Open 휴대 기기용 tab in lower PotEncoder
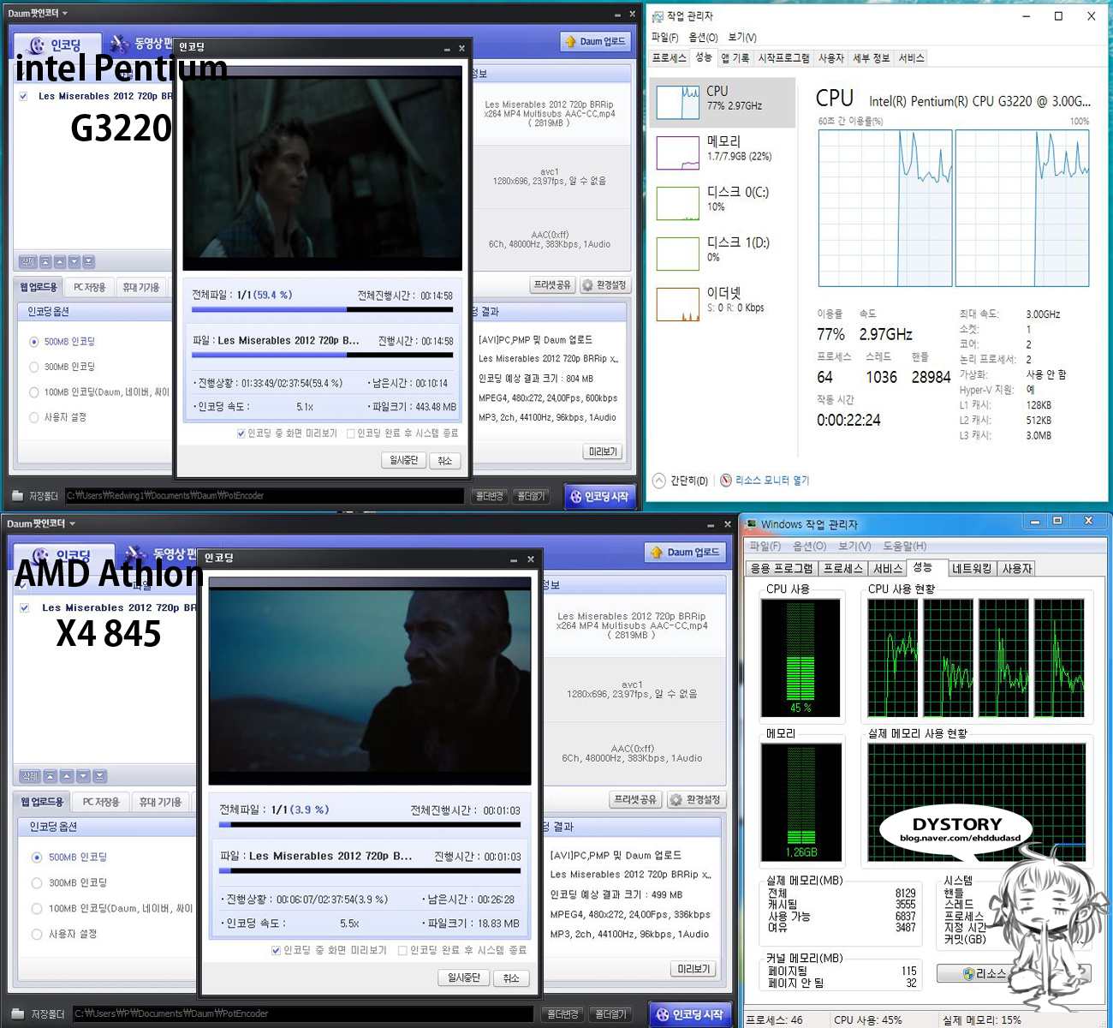The width and height of the screenshot is (1113, 1028). (x=160, y=802)
